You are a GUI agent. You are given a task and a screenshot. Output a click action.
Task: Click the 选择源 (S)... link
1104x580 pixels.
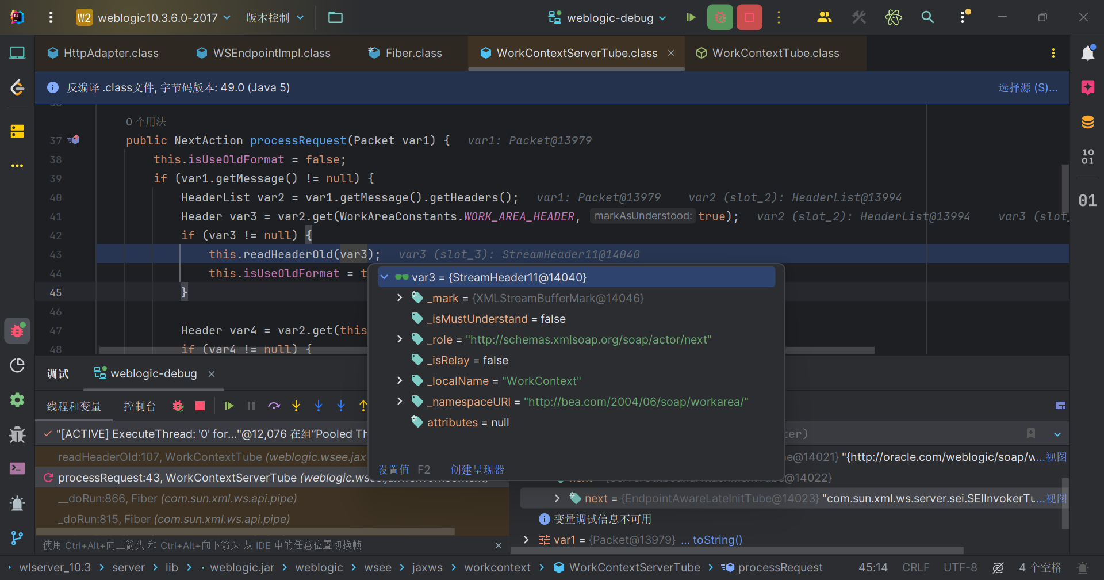pos(1028,87)
